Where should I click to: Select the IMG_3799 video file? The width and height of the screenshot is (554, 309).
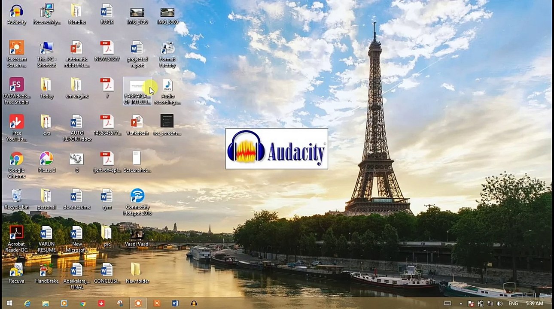pos(137,15)
